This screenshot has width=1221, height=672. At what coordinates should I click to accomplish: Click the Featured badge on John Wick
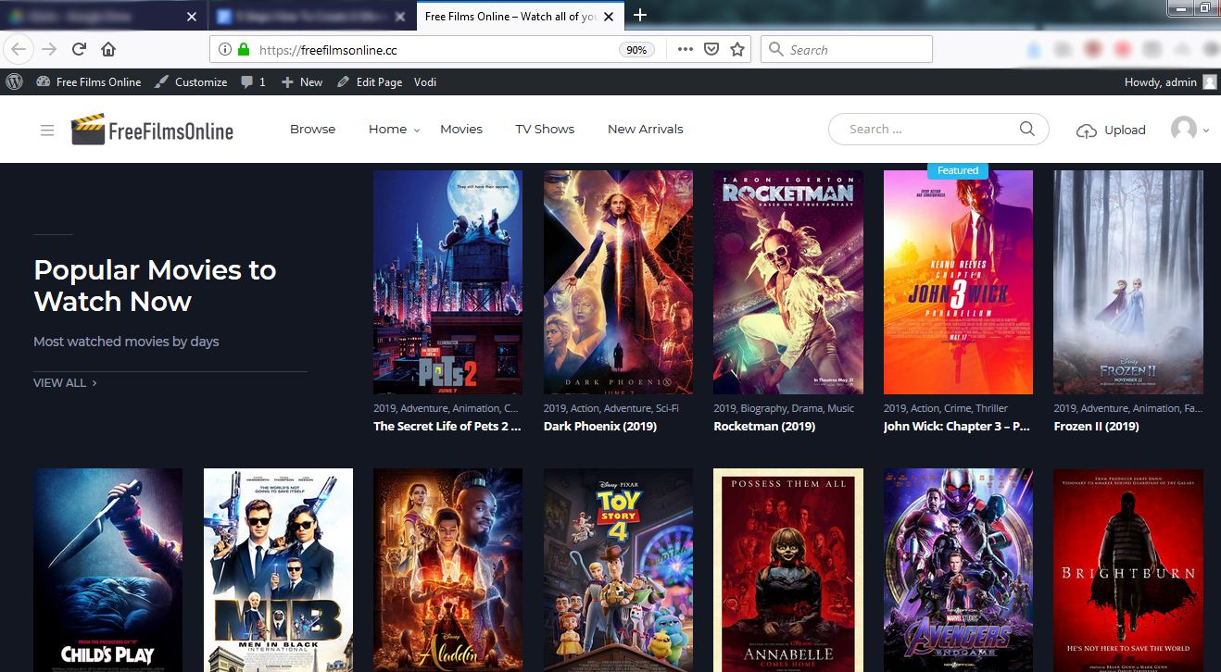(x=958, y=170)
